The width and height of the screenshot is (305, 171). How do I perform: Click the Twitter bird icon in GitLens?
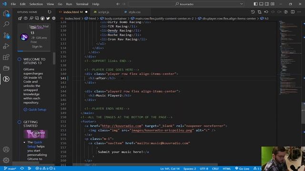click(x=48, y=19)
